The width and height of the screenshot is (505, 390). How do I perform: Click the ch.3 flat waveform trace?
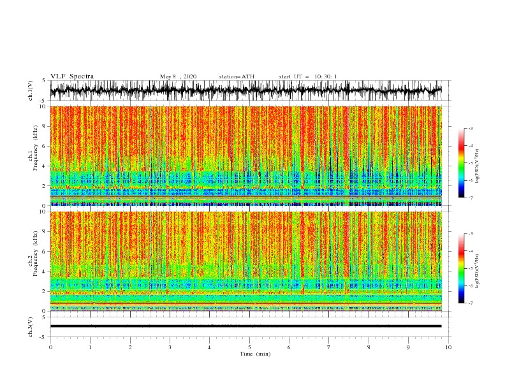click(245, 326)
